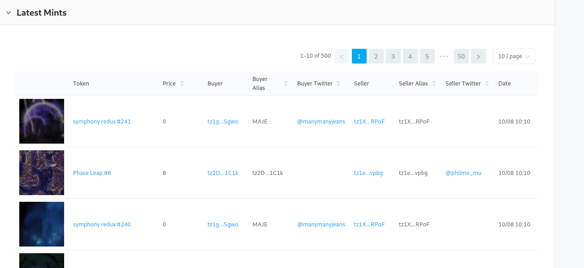The height and width of the screenshot is (268, 584).
Task: Open buyer address tz2D...1C1k
Action: point(223,173)
